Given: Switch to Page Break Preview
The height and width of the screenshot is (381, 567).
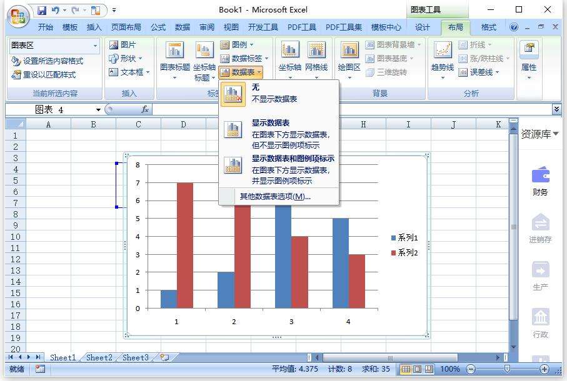Looking at the screenshot, I should pyautogui.click(x=429, y=369).
